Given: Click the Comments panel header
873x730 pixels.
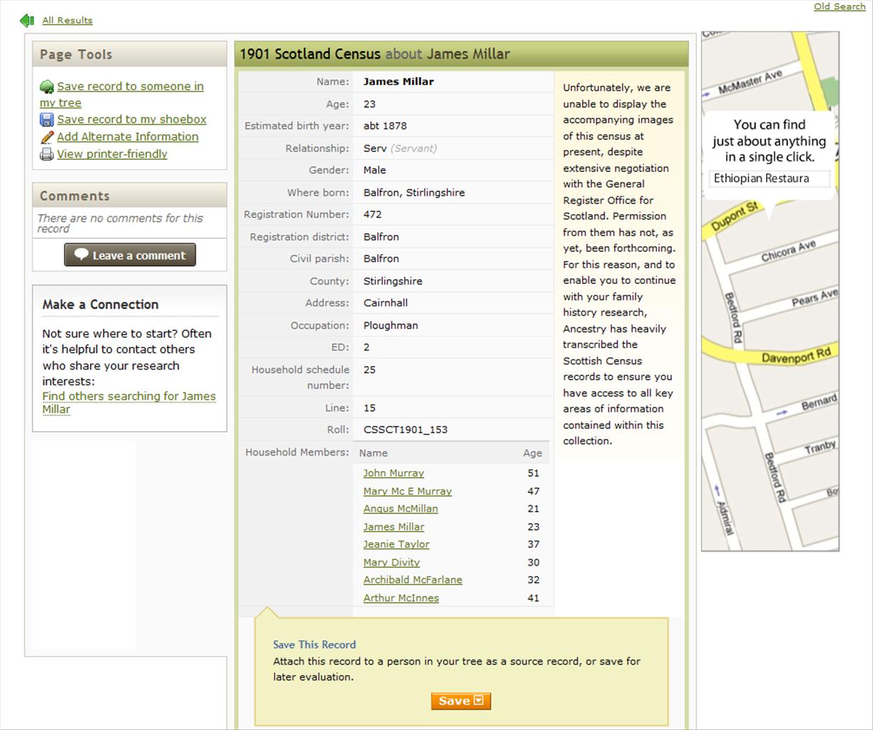Looking at the screenshot, I should (x=130, y=196).
